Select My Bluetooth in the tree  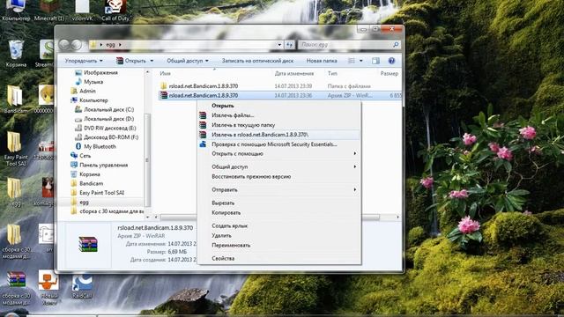click(x=96, y=147)
